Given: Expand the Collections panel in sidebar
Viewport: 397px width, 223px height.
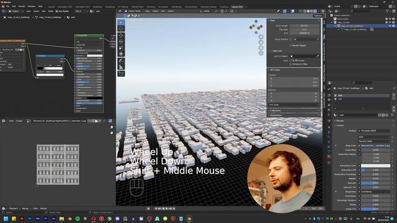Looking at the screenshot, I should pyautogui.click(x=293, y=110).
